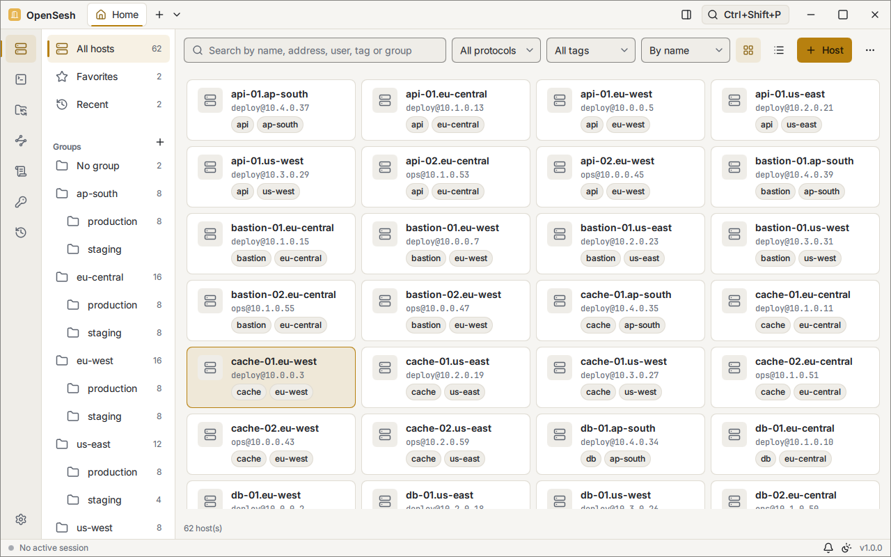The image size is (891, 557).
Task: Select All hosts in sidebar
Action: click(109, 49)
